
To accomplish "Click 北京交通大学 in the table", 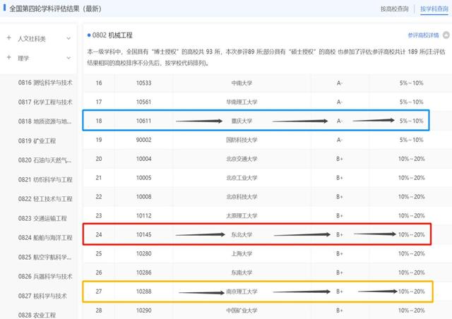I will click(242, 159).
